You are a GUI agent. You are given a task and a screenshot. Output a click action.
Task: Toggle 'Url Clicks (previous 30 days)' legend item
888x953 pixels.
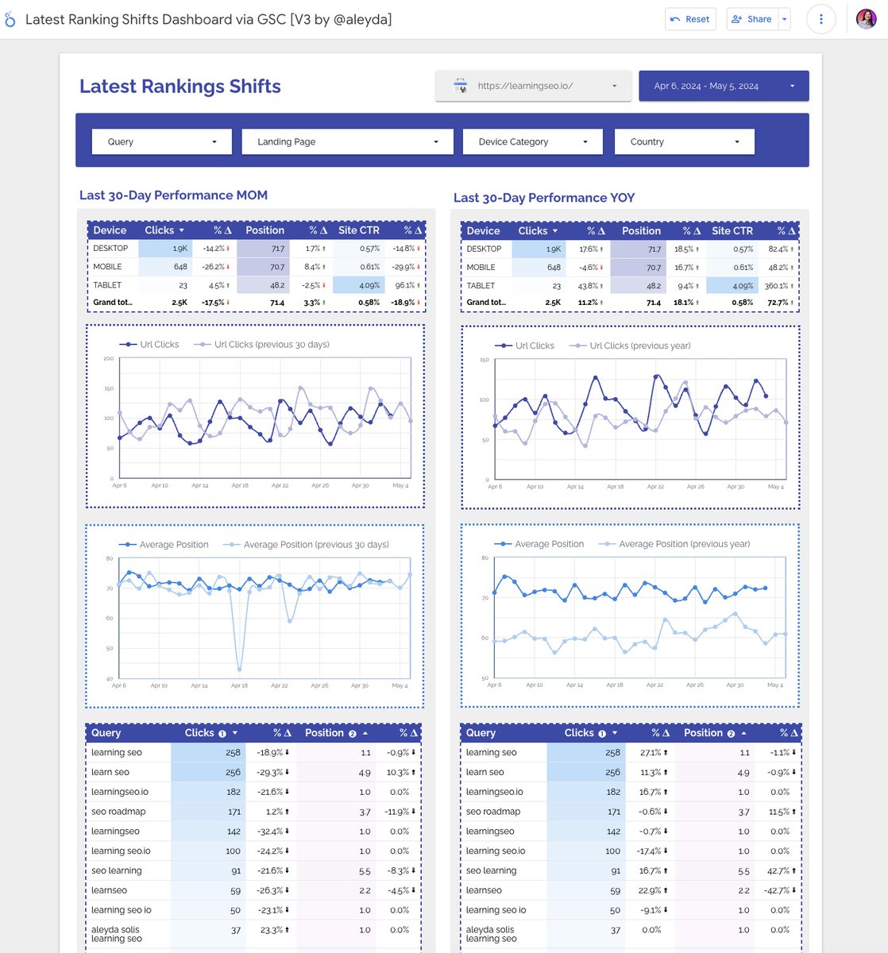pyautogui.click(x=261, y=345)
